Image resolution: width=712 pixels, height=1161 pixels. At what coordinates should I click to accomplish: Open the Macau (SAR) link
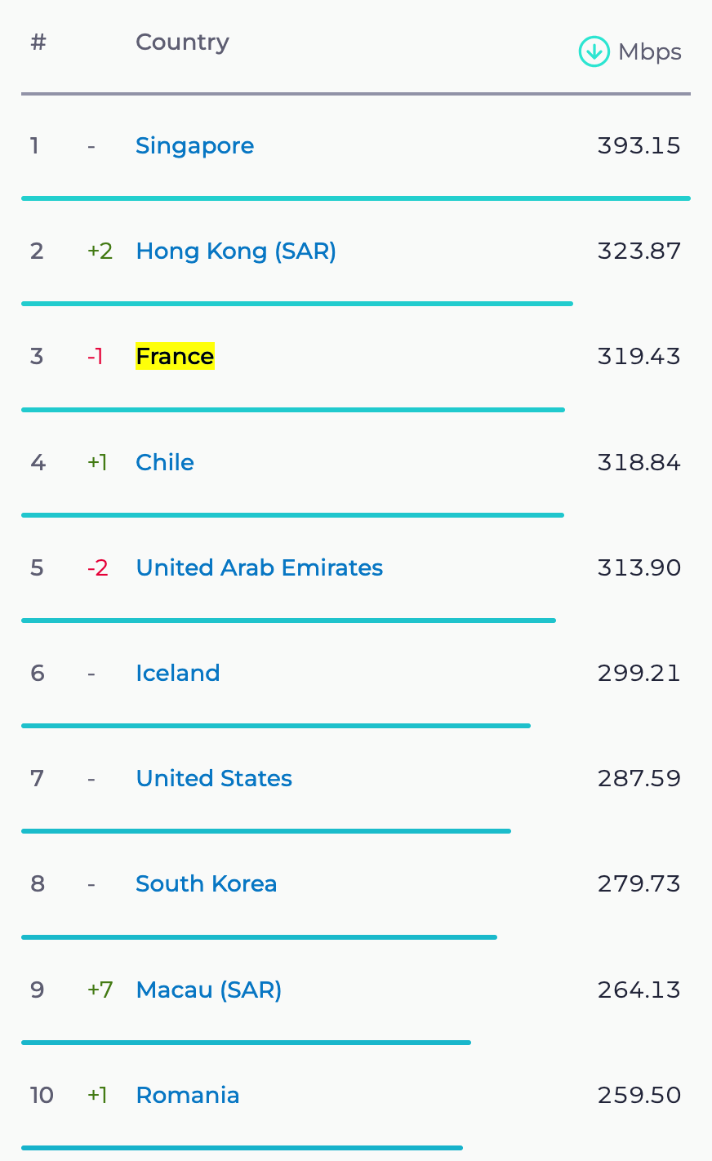209,990
